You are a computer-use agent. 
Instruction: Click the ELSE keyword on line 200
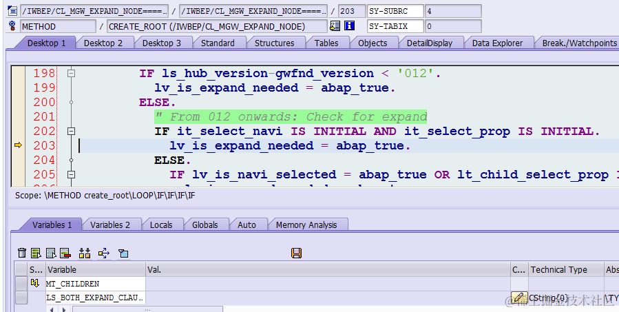(157, 103)
